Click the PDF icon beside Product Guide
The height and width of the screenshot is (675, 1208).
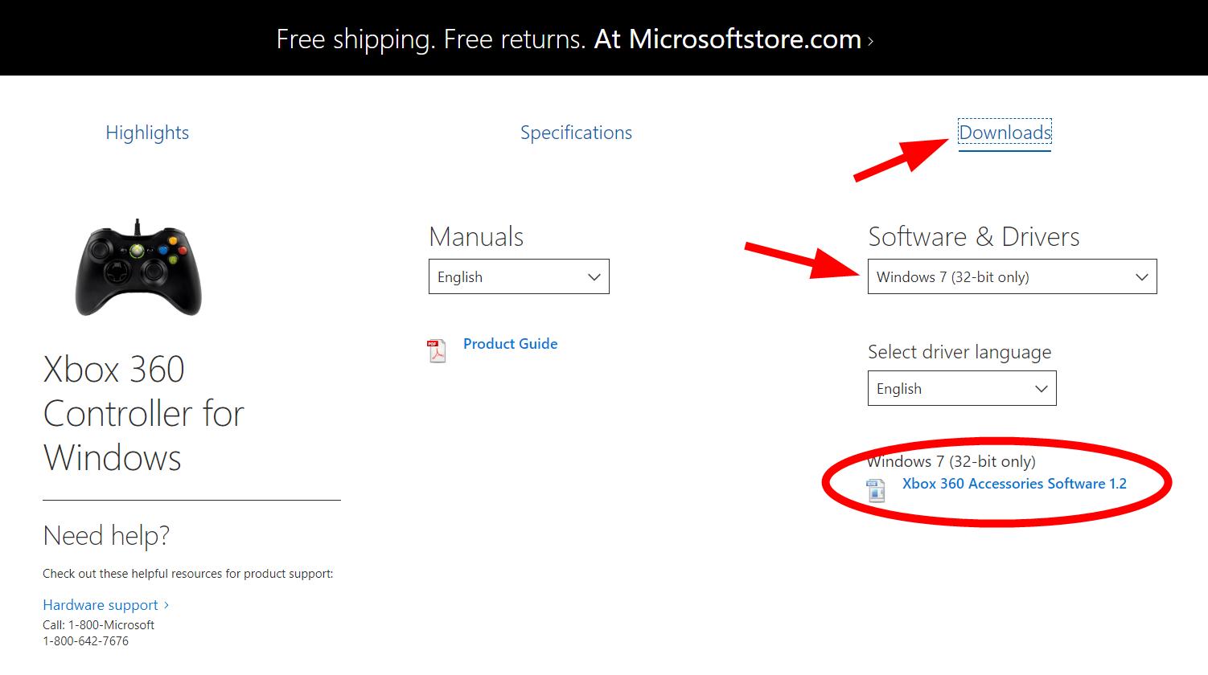[x=437, y=351]
